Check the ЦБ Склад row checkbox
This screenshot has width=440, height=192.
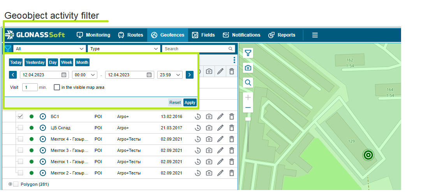[x=21, y=128]
